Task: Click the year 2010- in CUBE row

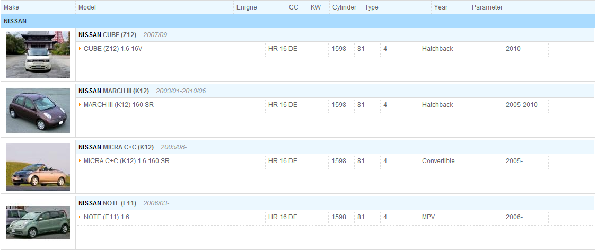Action: coord(514,49)
